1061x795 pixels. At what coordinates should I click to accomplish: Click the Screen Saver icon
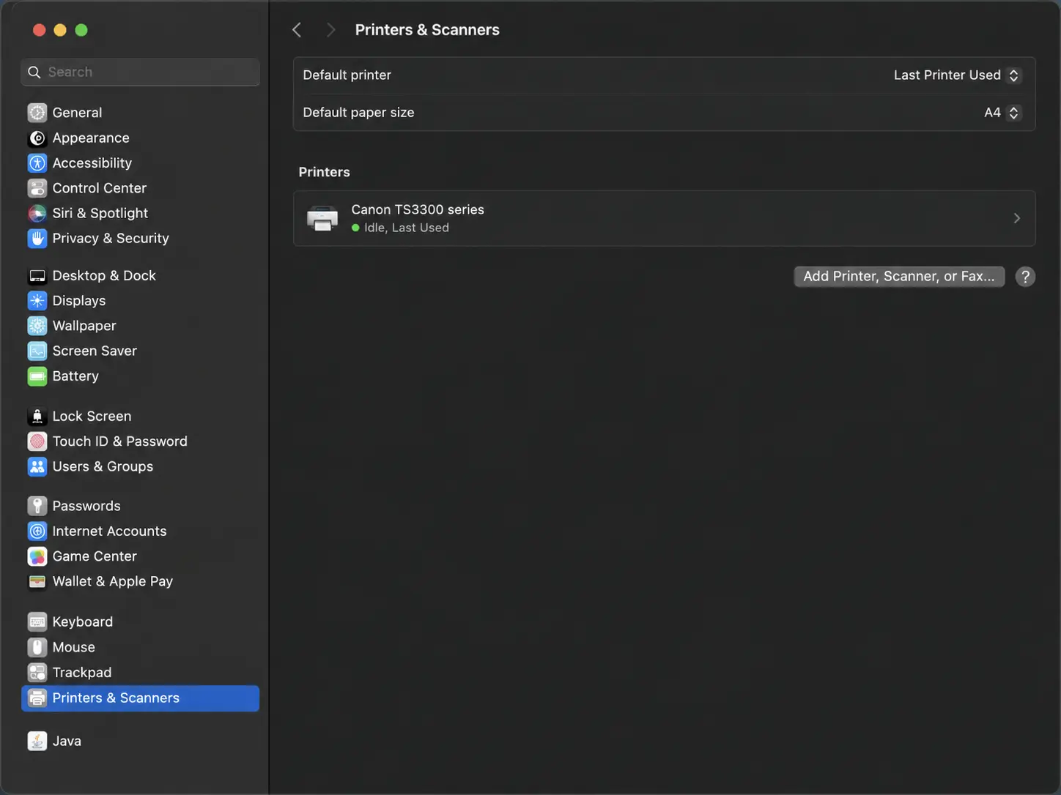(x=37, y=351)
